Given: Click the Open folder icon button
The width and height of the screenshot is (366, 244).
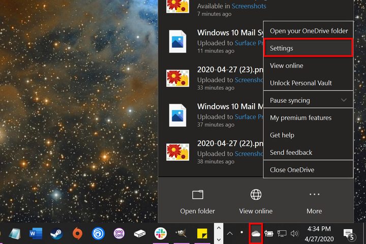Looking at the screenshot, I should [x=198, y=195].
